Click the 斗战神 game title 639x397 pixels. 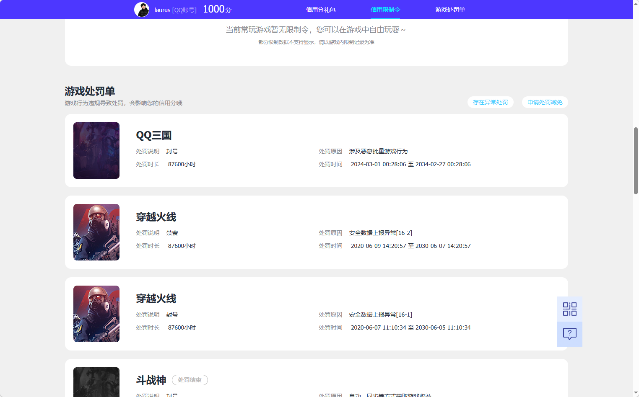click(x=151, y=380)
